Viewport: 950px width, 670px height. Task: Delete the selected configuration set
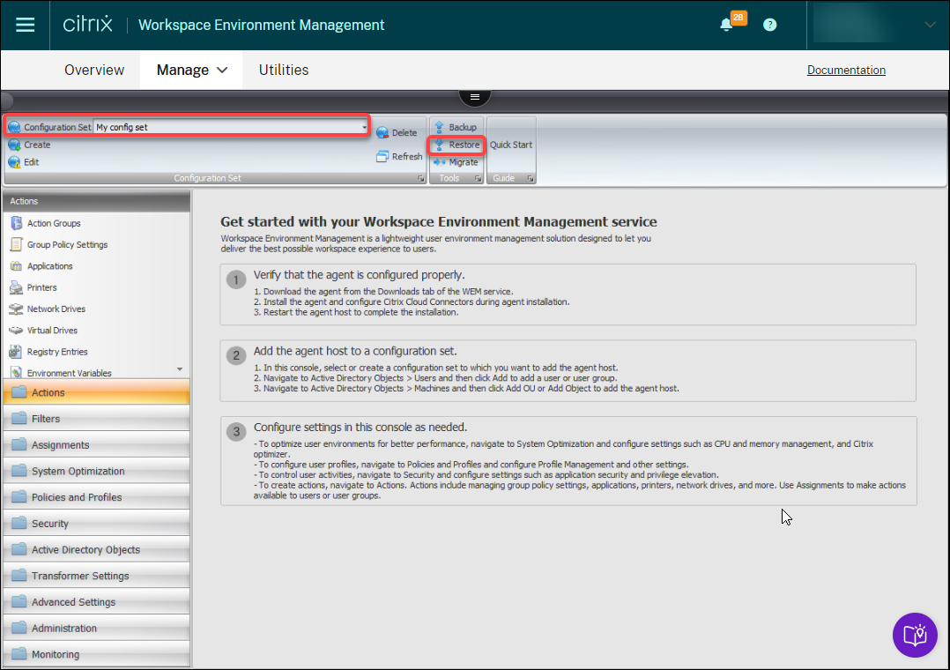[x=397, y=132]
